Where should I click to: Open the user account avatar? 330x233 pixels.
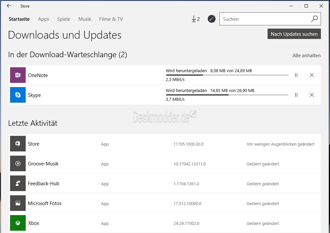click(212, 19)
